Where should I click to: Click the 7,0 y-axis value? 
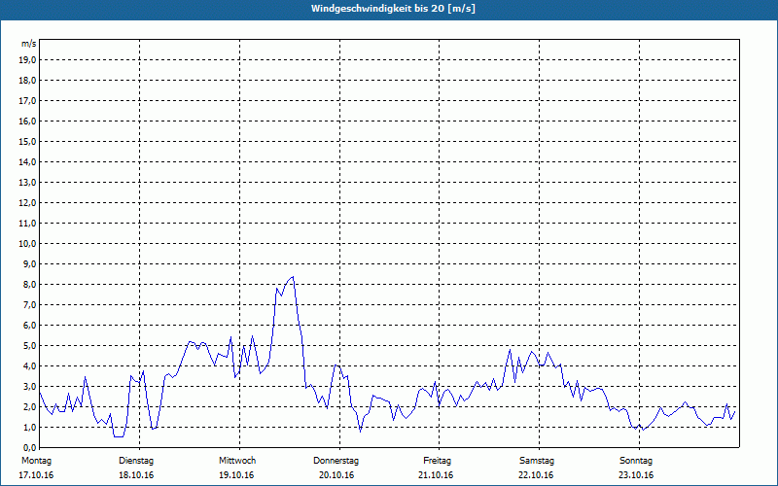(29, 304)
